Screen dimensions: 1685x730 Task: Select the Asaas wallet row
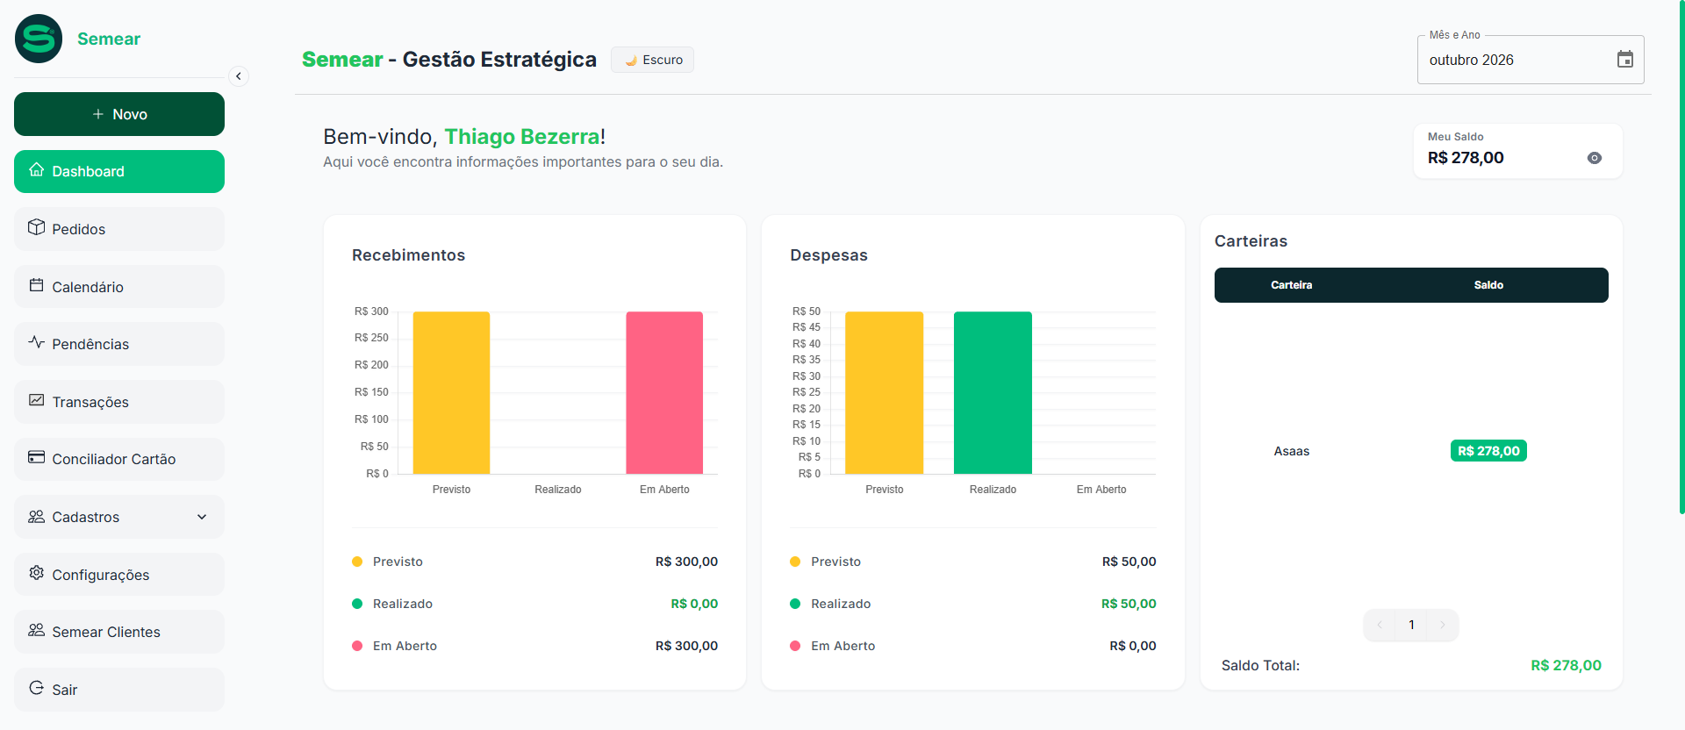[1411, 451]
